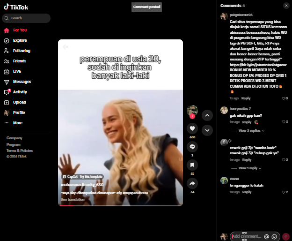Seek on the video progress bar
The image size is (292, 241).
coord(120,205)
